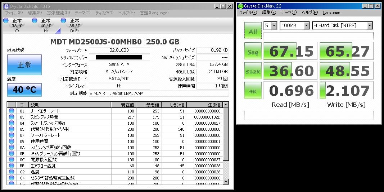Click the CrystalDiskInfo title bar app icon

(x=6, y=6)
